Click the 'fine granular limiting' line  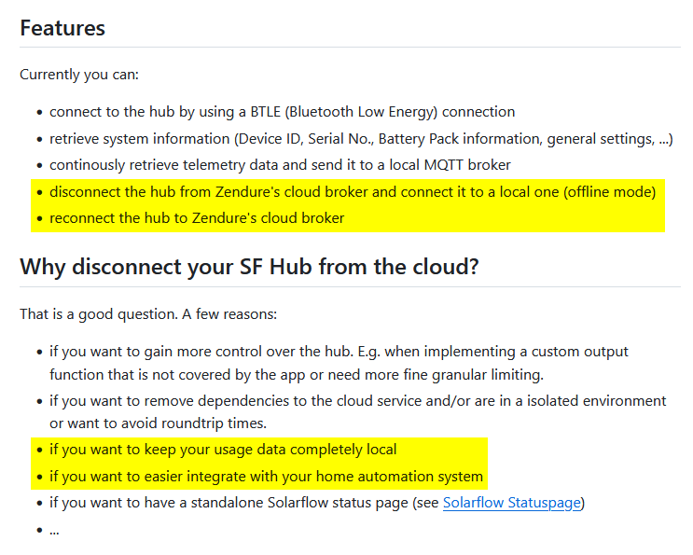click(x=296, y=374)
